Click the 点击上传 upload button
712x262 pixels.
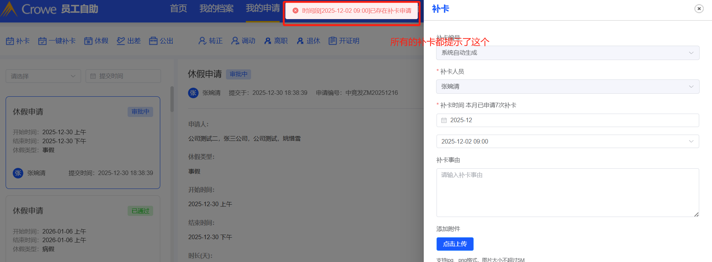point(455,244)
